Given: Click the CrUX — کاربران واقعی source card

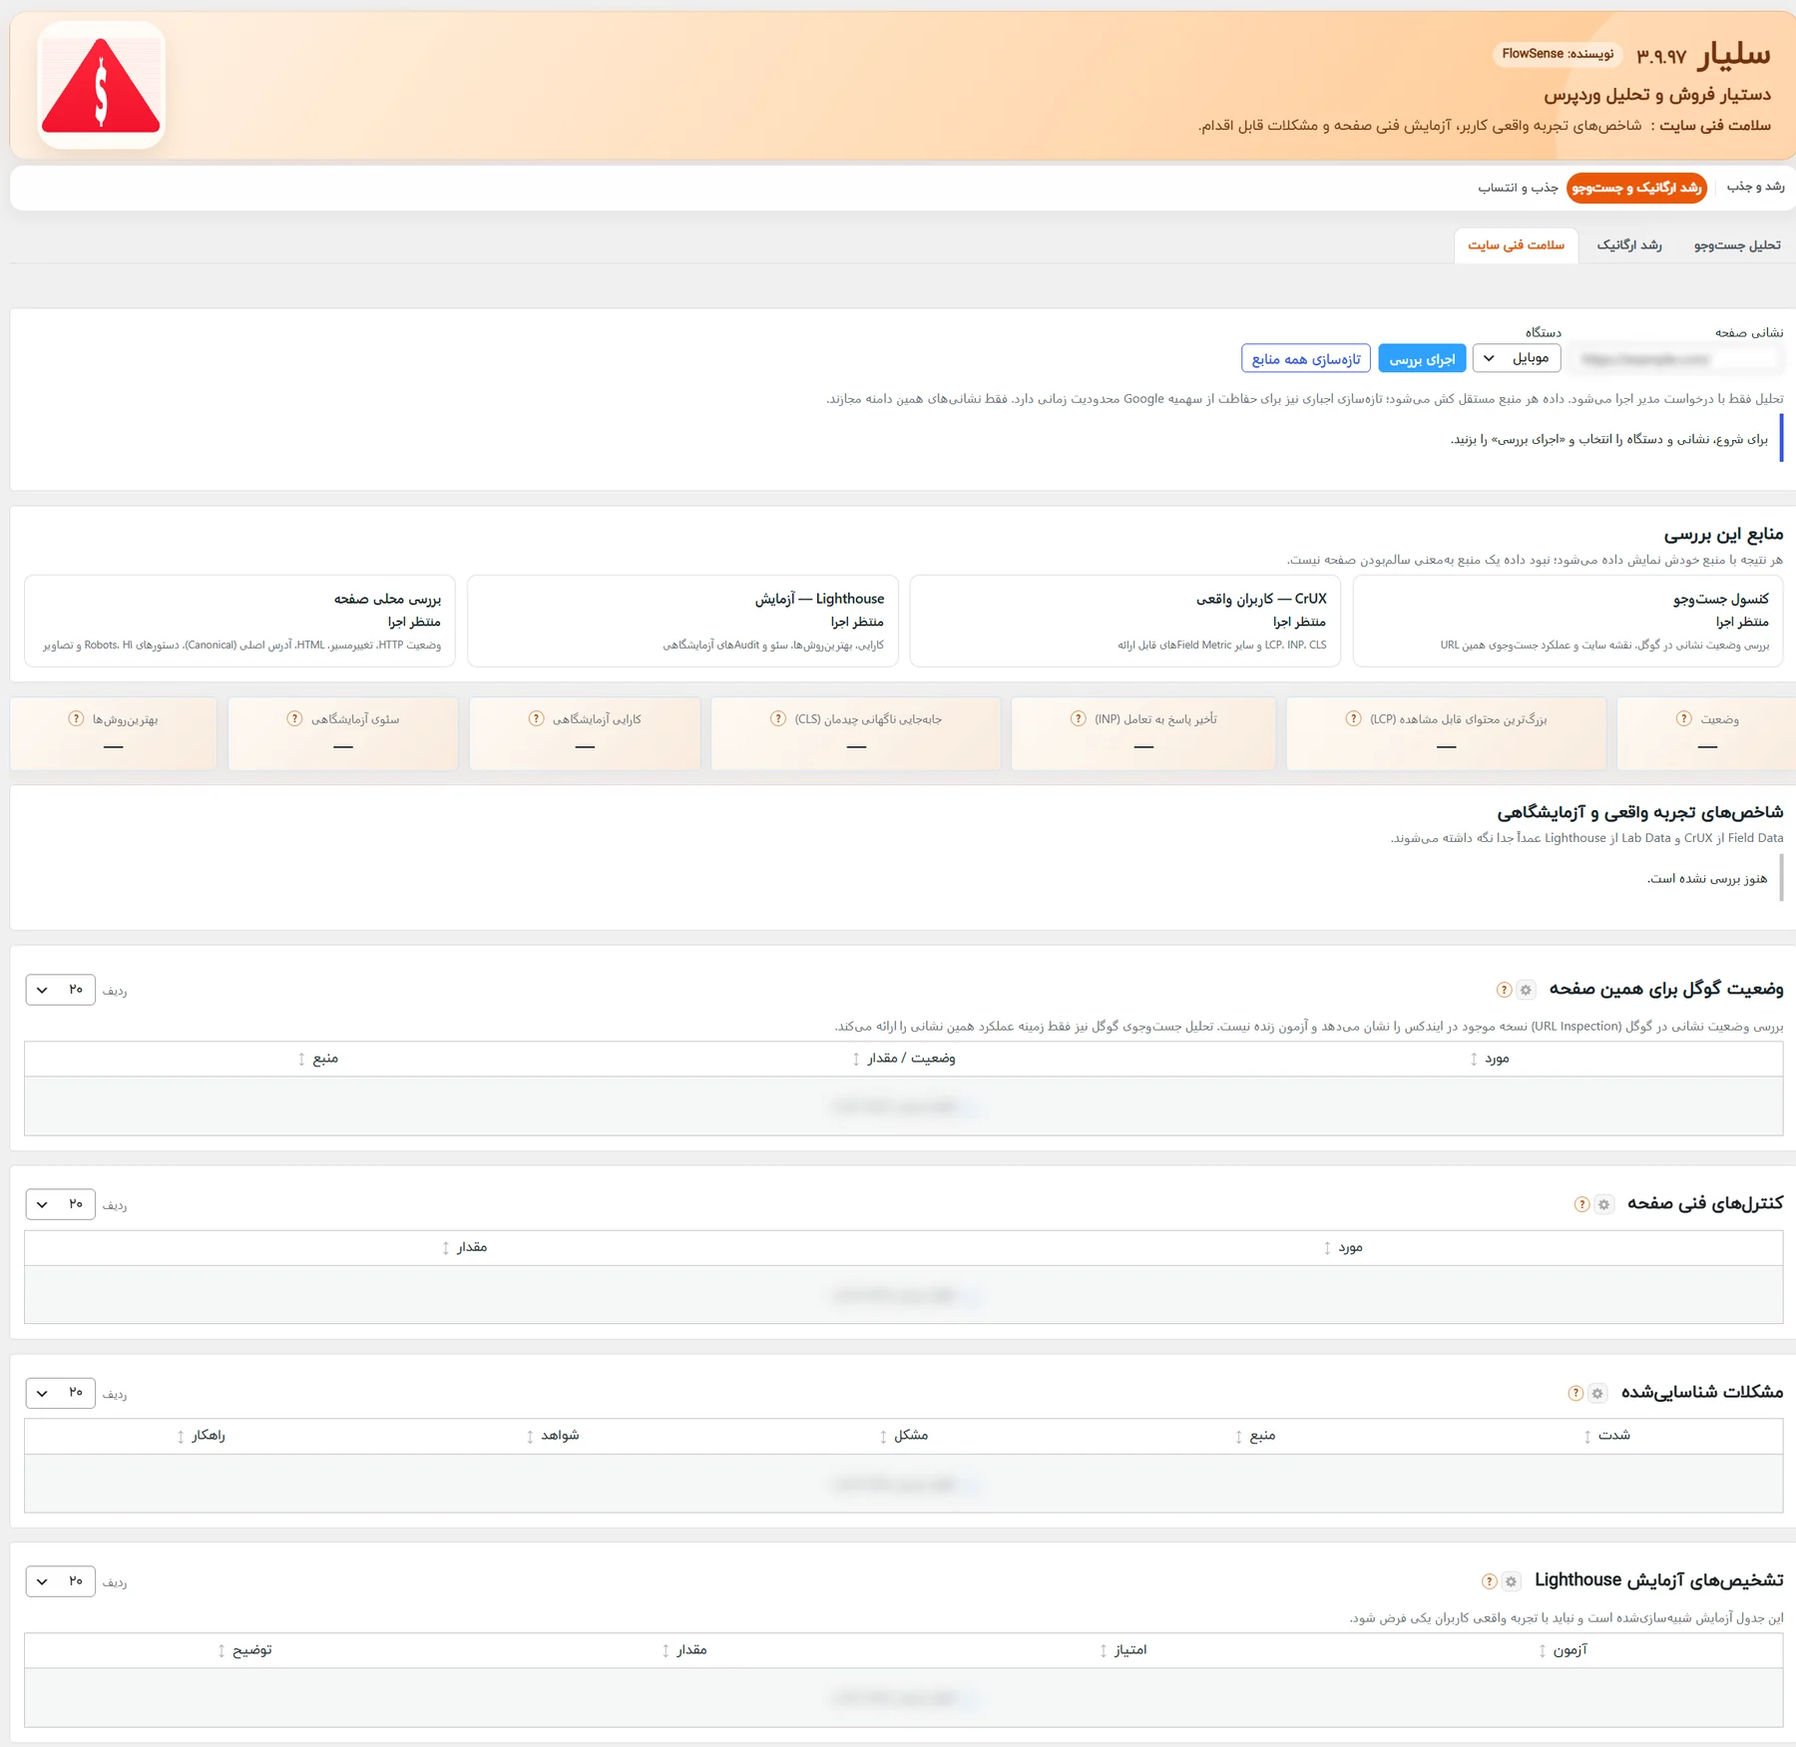Looking at the screenshot, I should 1125,621.
